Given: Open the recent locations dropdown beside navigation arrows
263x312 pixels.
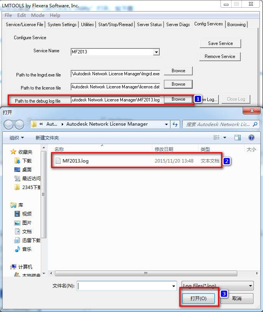Looking at the screenshot, I should [x=27, y=124].
